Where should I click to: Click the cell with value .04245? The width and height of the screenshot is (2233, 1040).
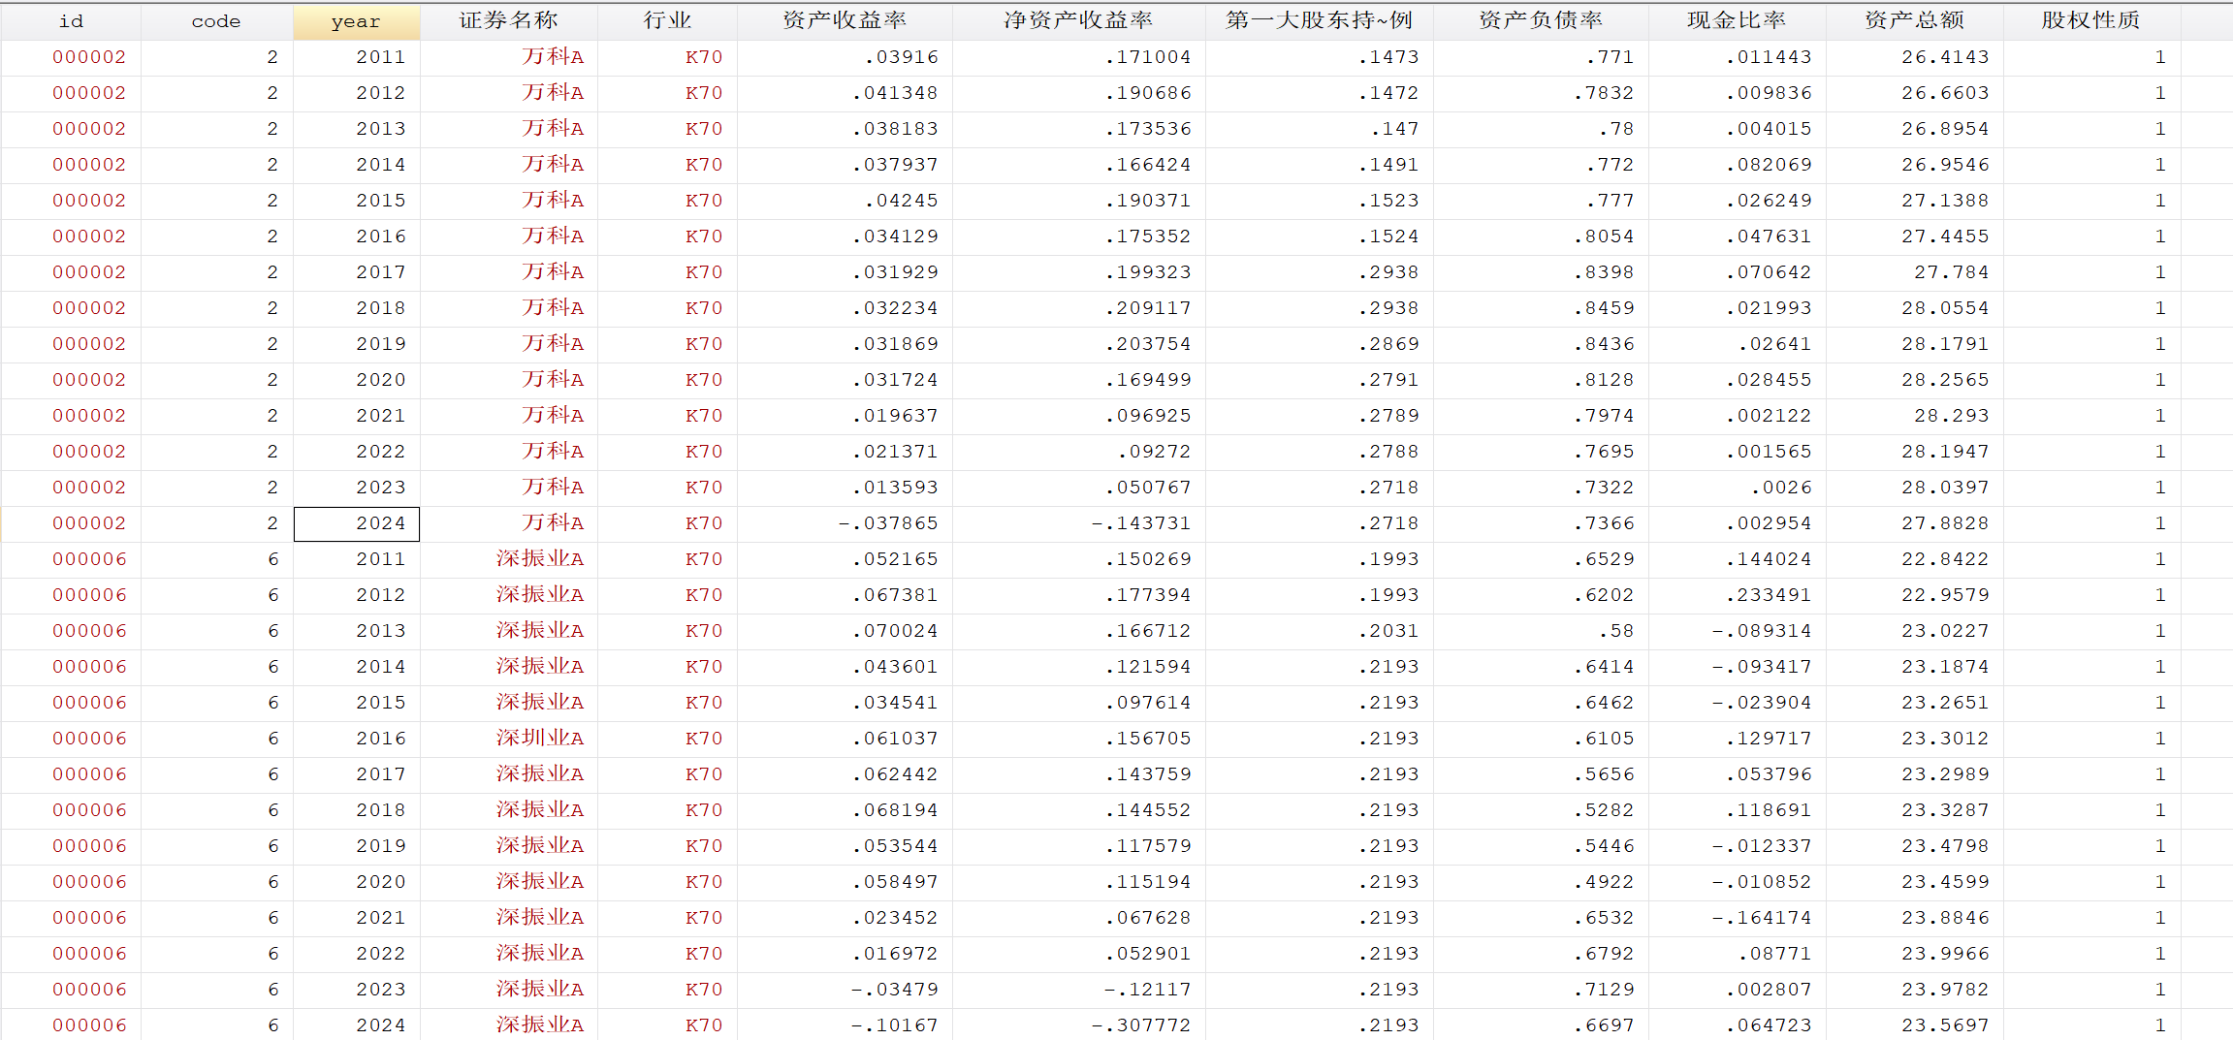(x=845, y=201)
